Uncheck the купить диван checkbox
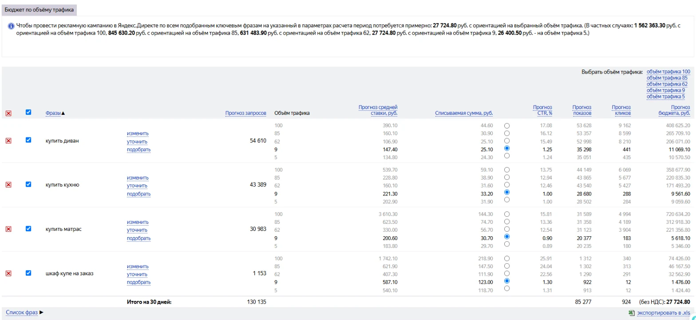This screenshot has width=696, height=320. click(28, 140)
